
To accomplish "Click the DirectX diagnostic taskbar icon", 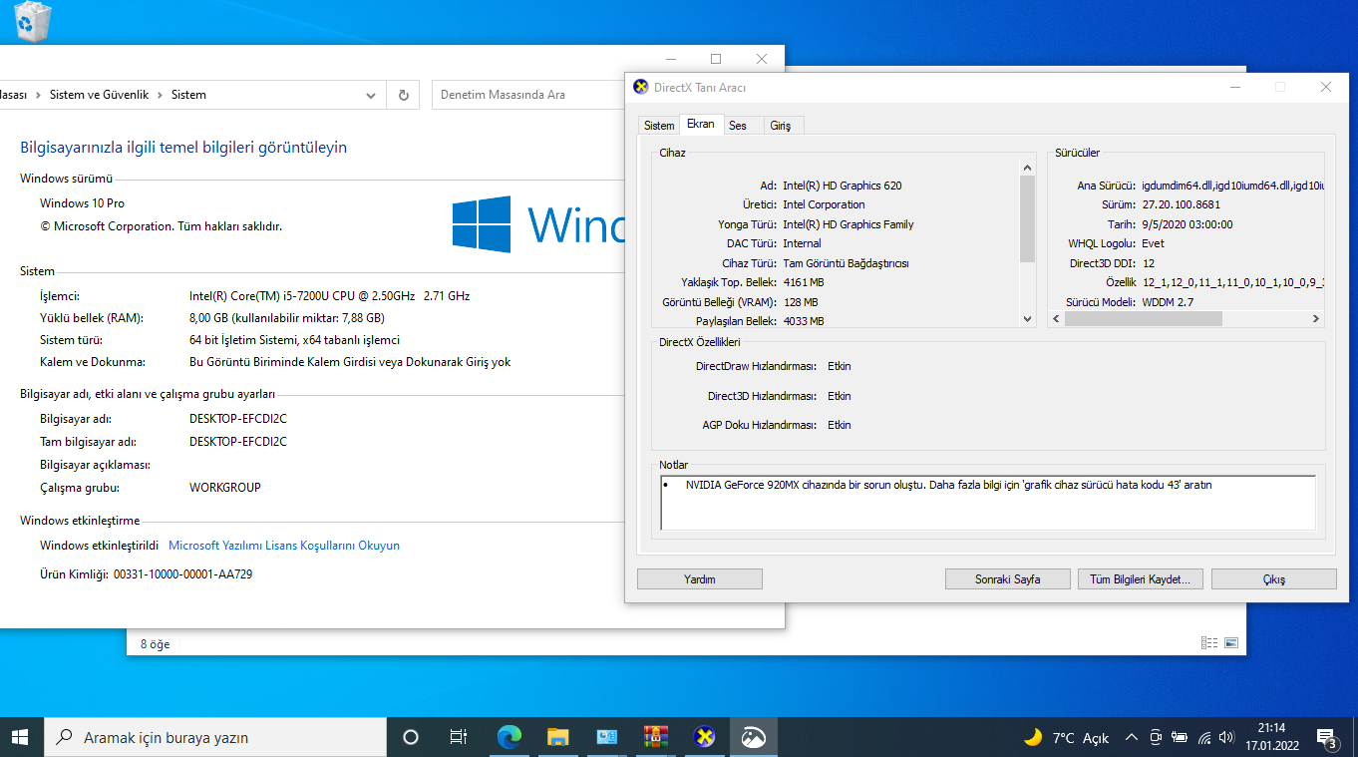I will (x=704, y=737).
